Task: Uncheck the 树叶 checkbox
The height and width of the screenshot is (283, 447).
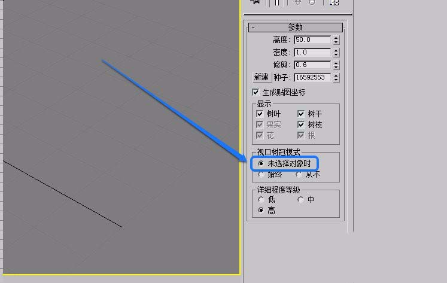Action: (260, 114)
